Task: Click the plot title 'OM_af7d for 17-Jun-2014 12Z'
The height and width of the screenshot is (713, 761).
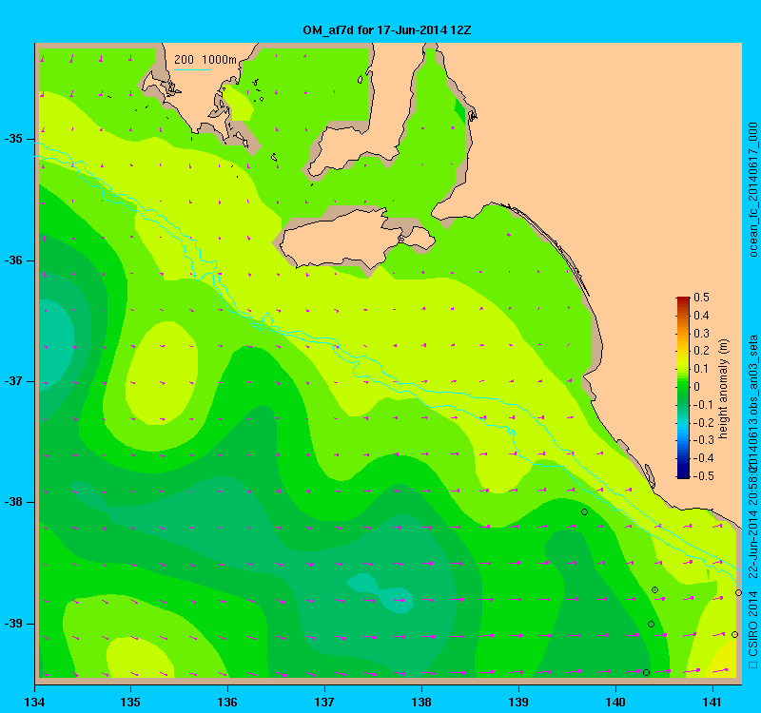Action: click(387, 30)
